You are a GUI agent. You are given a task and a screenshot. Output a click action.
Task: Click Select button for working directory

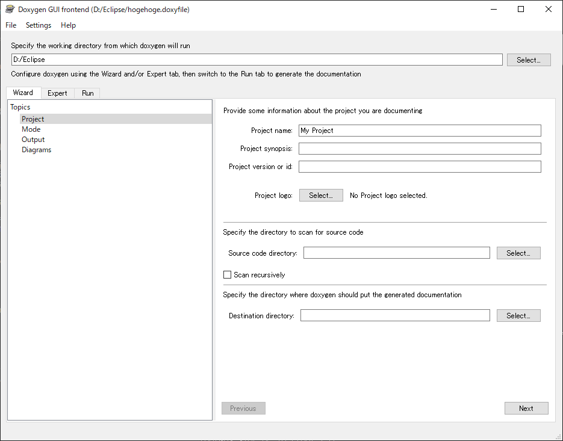pyautogui.click(x=529, y=60)
